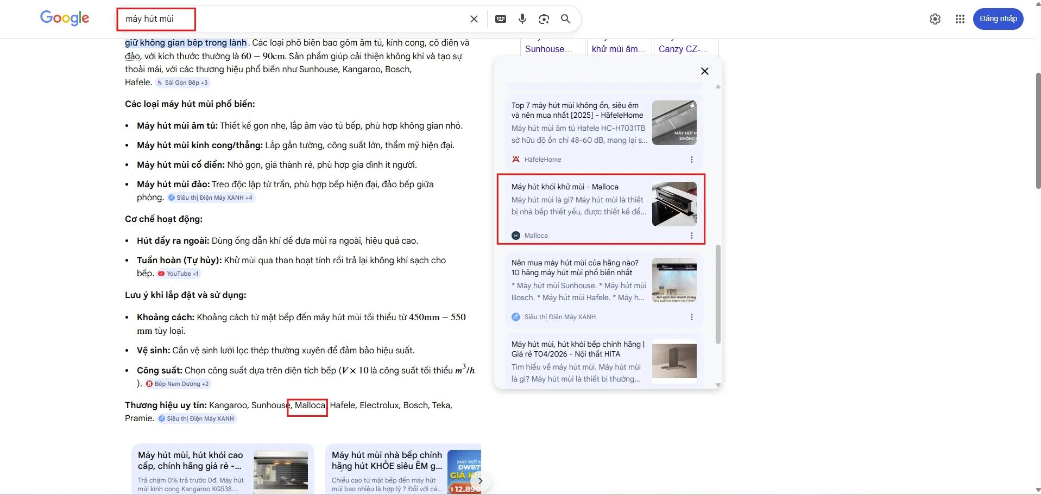Click the Kangaroo card thumbnail image
This screenshot has height=495, width=1041.
pyautogui.click(x=281, y=471)
